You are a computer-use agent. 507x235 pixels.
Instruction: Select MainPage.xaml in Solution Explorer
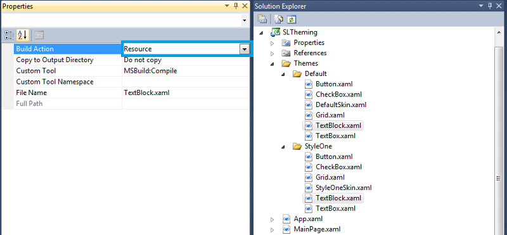317,229
